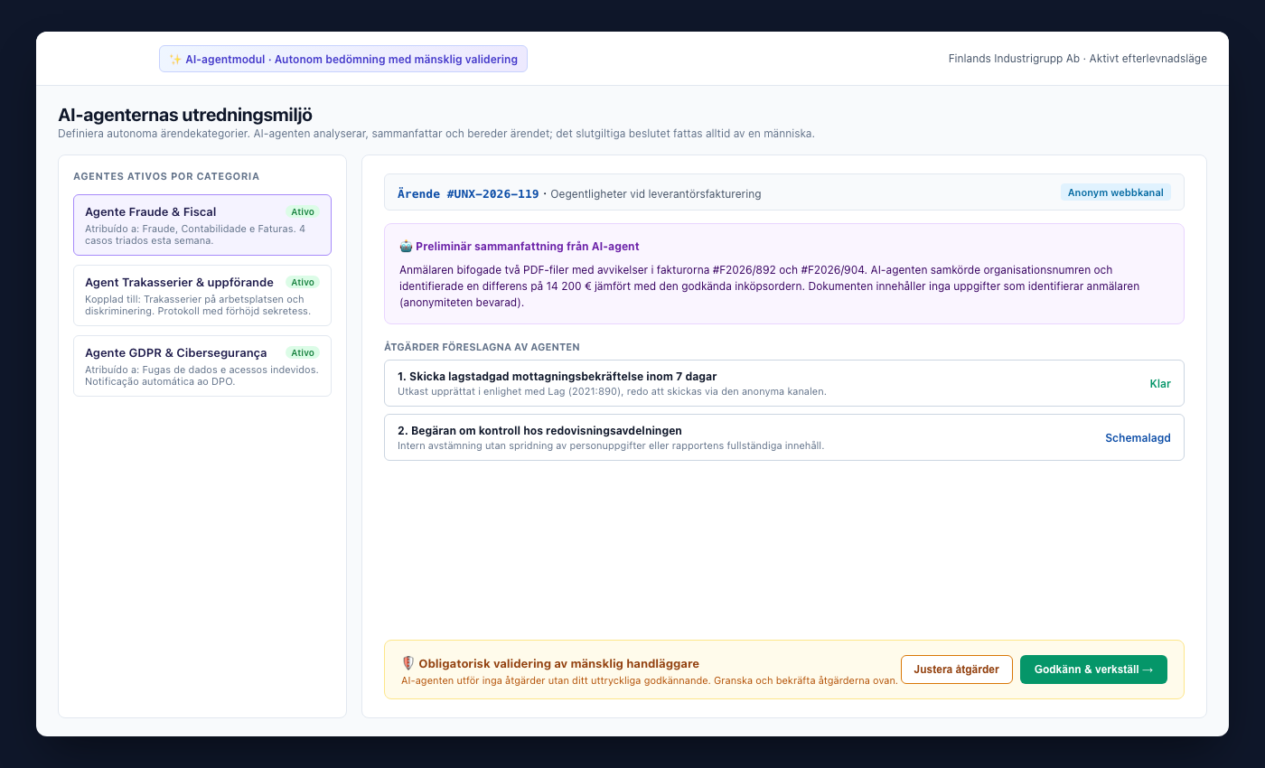Click Ativo badge on Agente GDPR & Cibersegurança

pyautogui.click(x=303, y=353)
